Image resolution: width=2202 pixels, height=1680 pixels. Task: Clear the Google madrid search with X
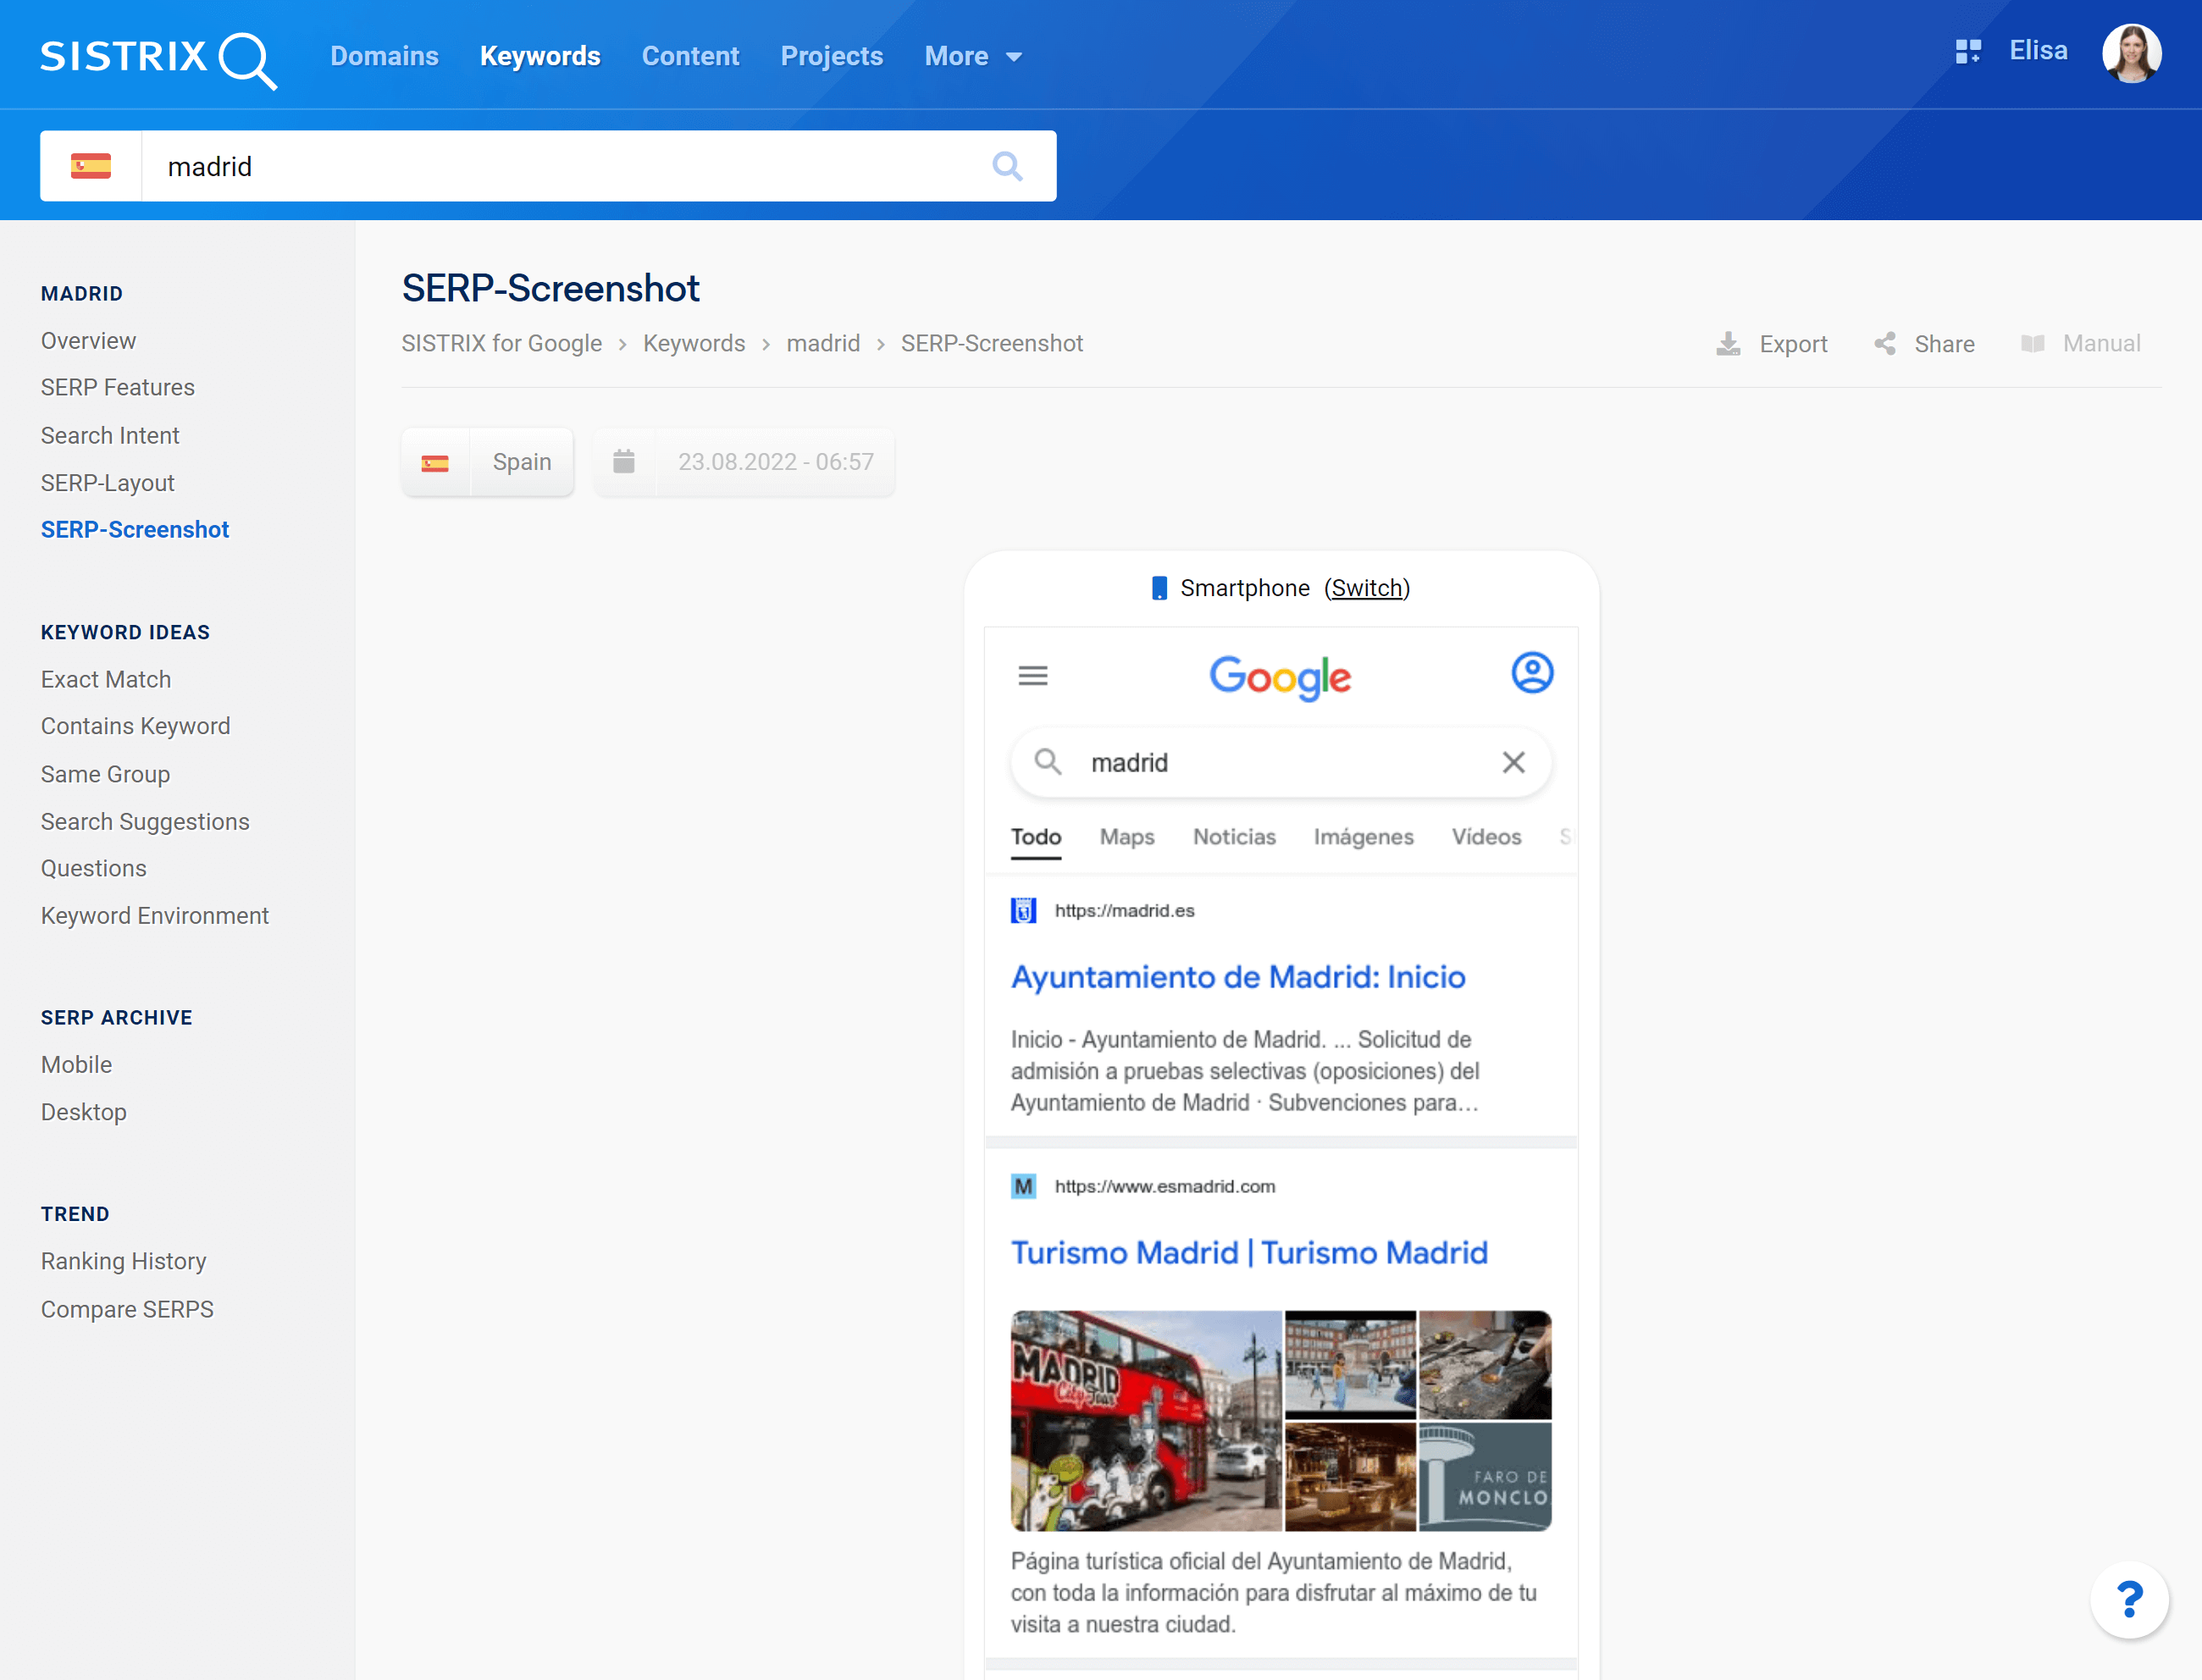coord(1513,763)
